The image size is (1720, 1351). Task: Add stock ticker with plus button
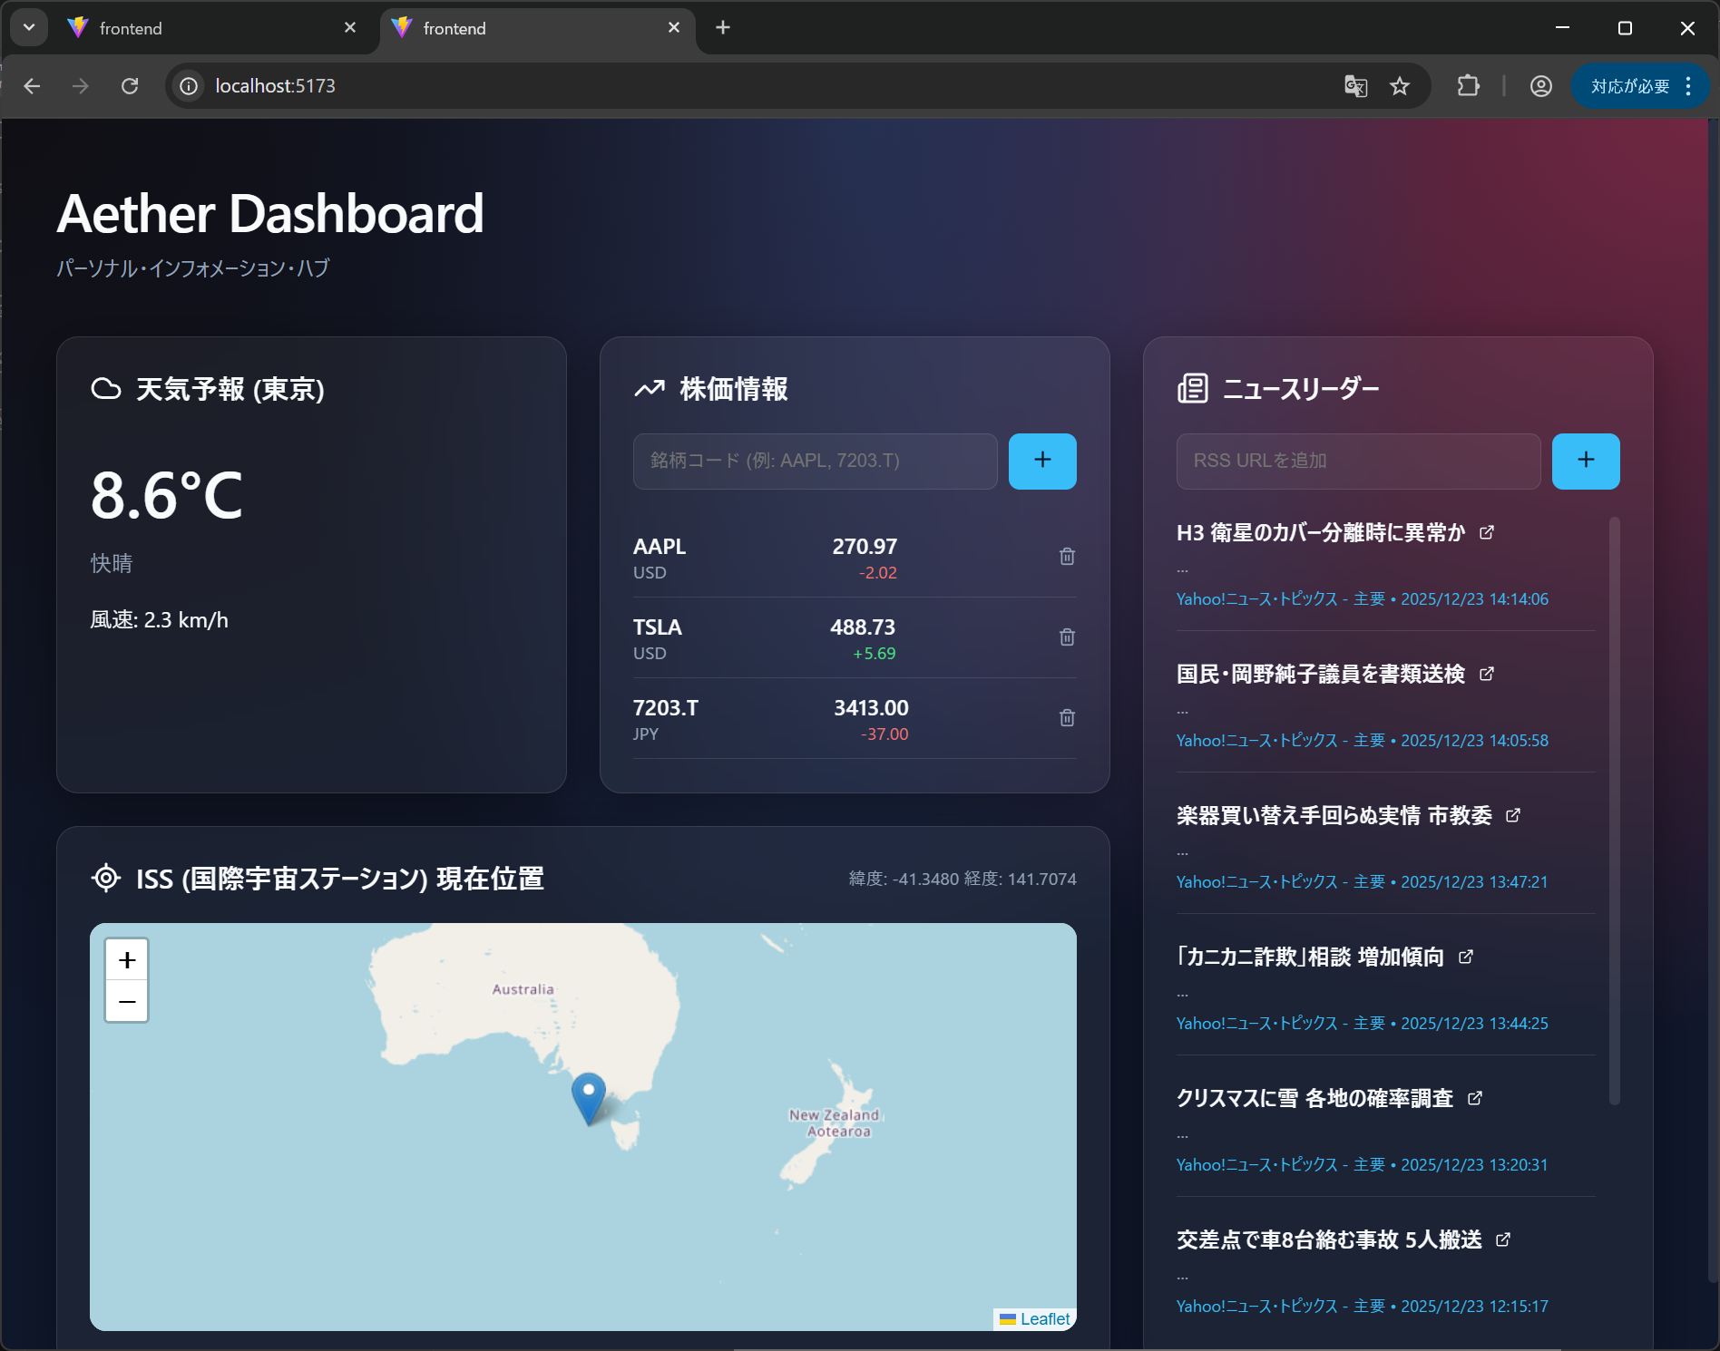[1042, 461]
